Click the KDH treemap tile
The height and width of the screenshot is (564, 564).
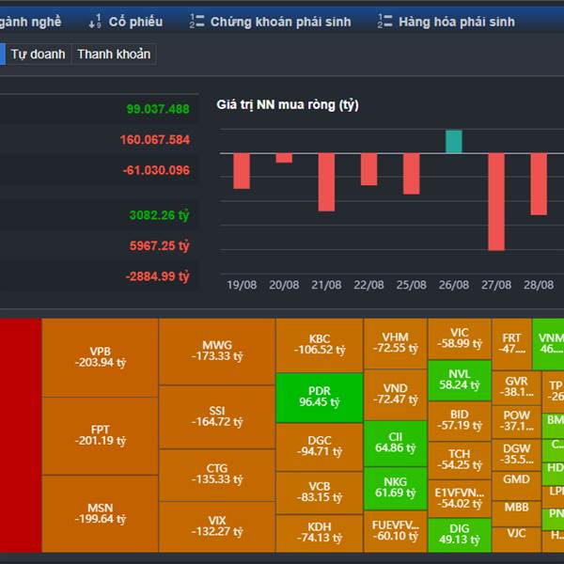click(320, 533)
